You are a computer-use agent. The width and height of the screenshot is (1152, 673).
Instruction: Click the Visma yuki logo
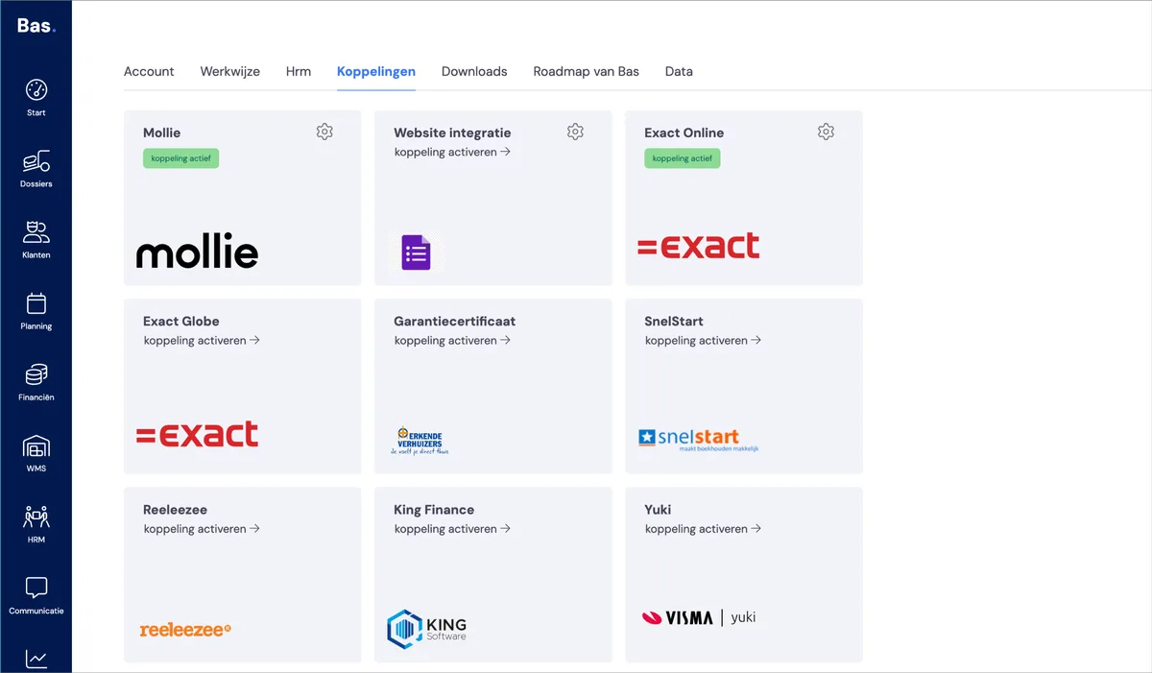point(699,617)
